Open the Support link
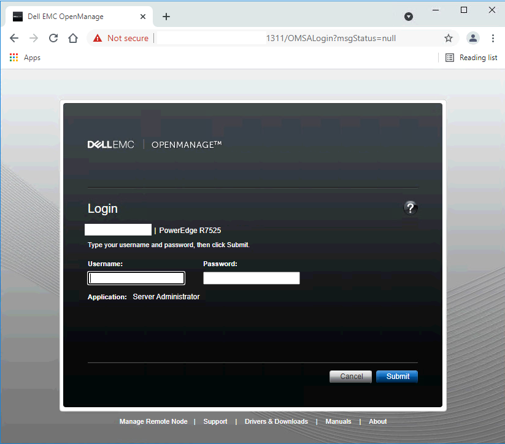Screen dimensions: 505x444 coord(215,421)
